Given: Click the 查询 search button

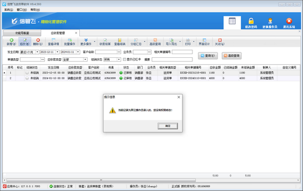Looking at the screenshot, I should point(208,56).
